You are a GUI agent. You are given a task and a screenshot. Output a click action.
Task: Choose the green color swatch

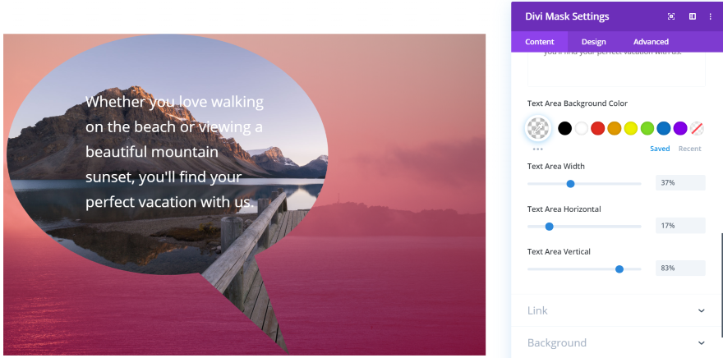click(x=647, y=128)
